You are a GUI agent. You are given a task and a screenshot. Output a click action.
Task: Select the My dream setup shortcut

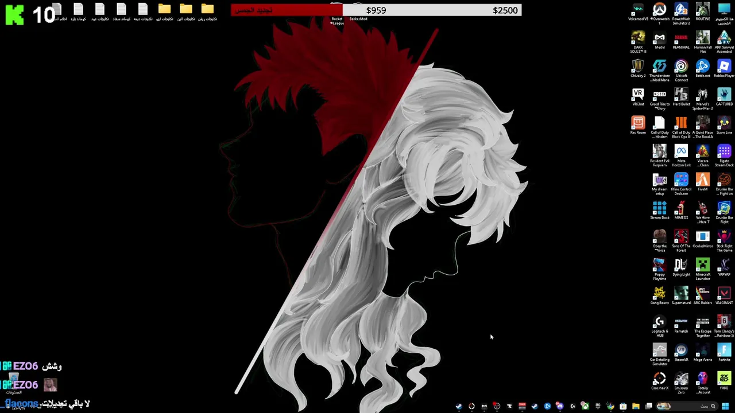click(659, 184)
